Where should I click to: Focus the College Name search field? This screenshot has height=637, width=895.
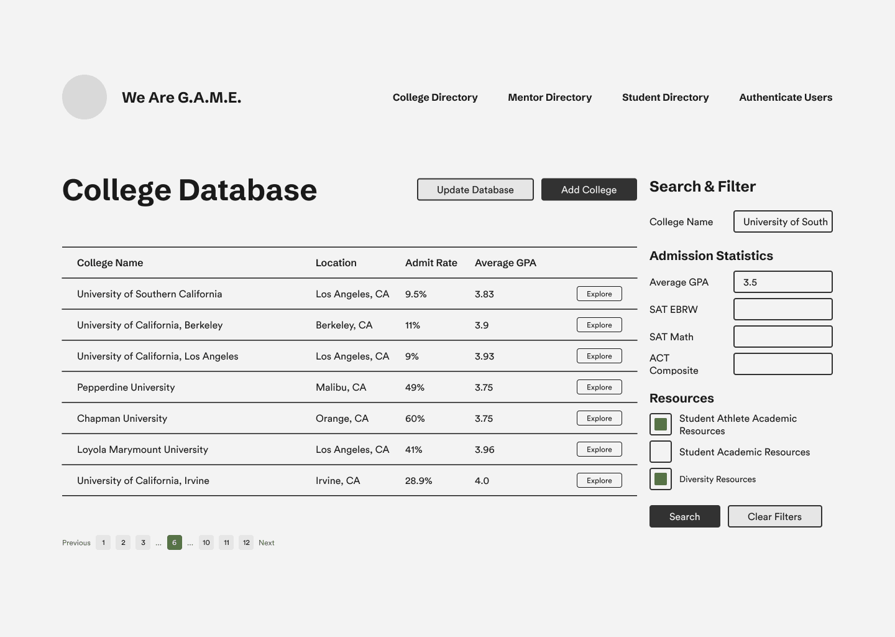coord(783,221)
